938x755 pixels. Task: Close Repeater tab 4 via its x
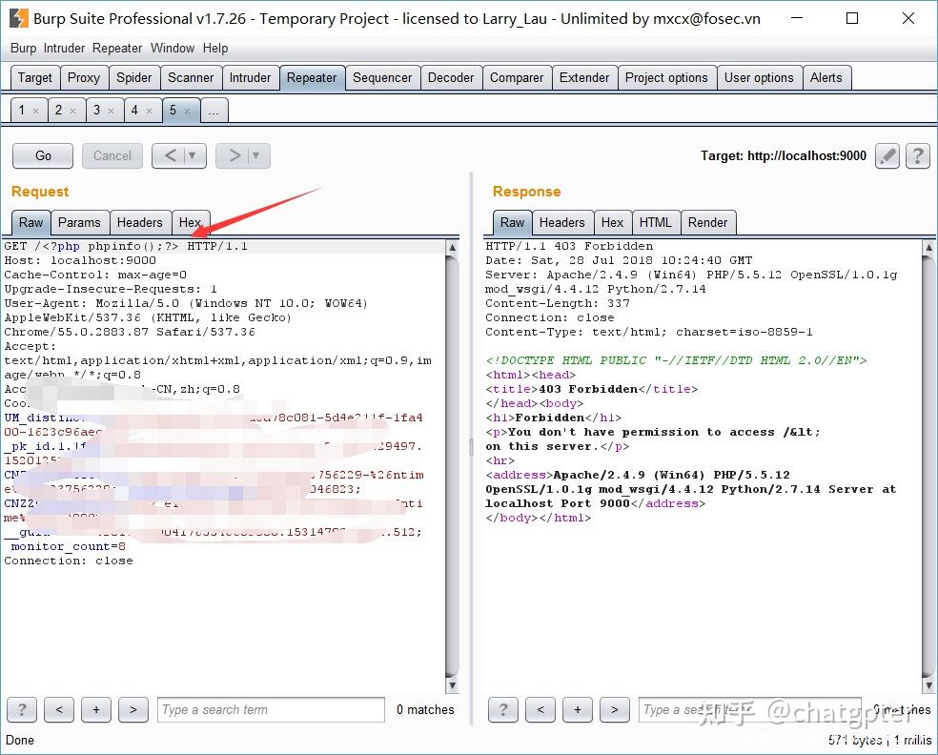(149, 111)
